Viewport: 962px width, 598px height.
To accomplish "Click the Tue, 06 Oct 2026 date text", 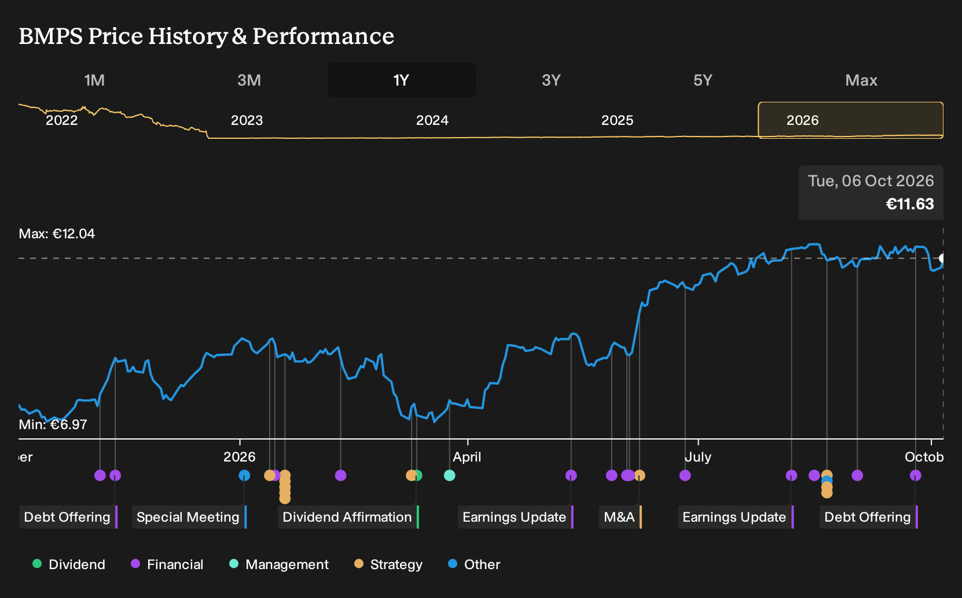I will pyautogui.click(x=871, y=181).
